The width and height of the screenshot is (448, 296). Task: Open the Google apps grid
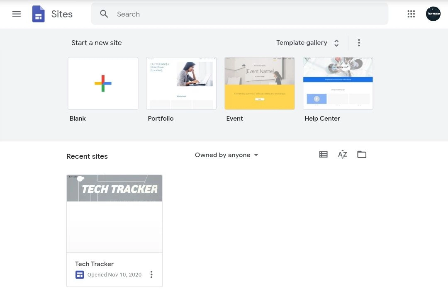tap(411, 14)
